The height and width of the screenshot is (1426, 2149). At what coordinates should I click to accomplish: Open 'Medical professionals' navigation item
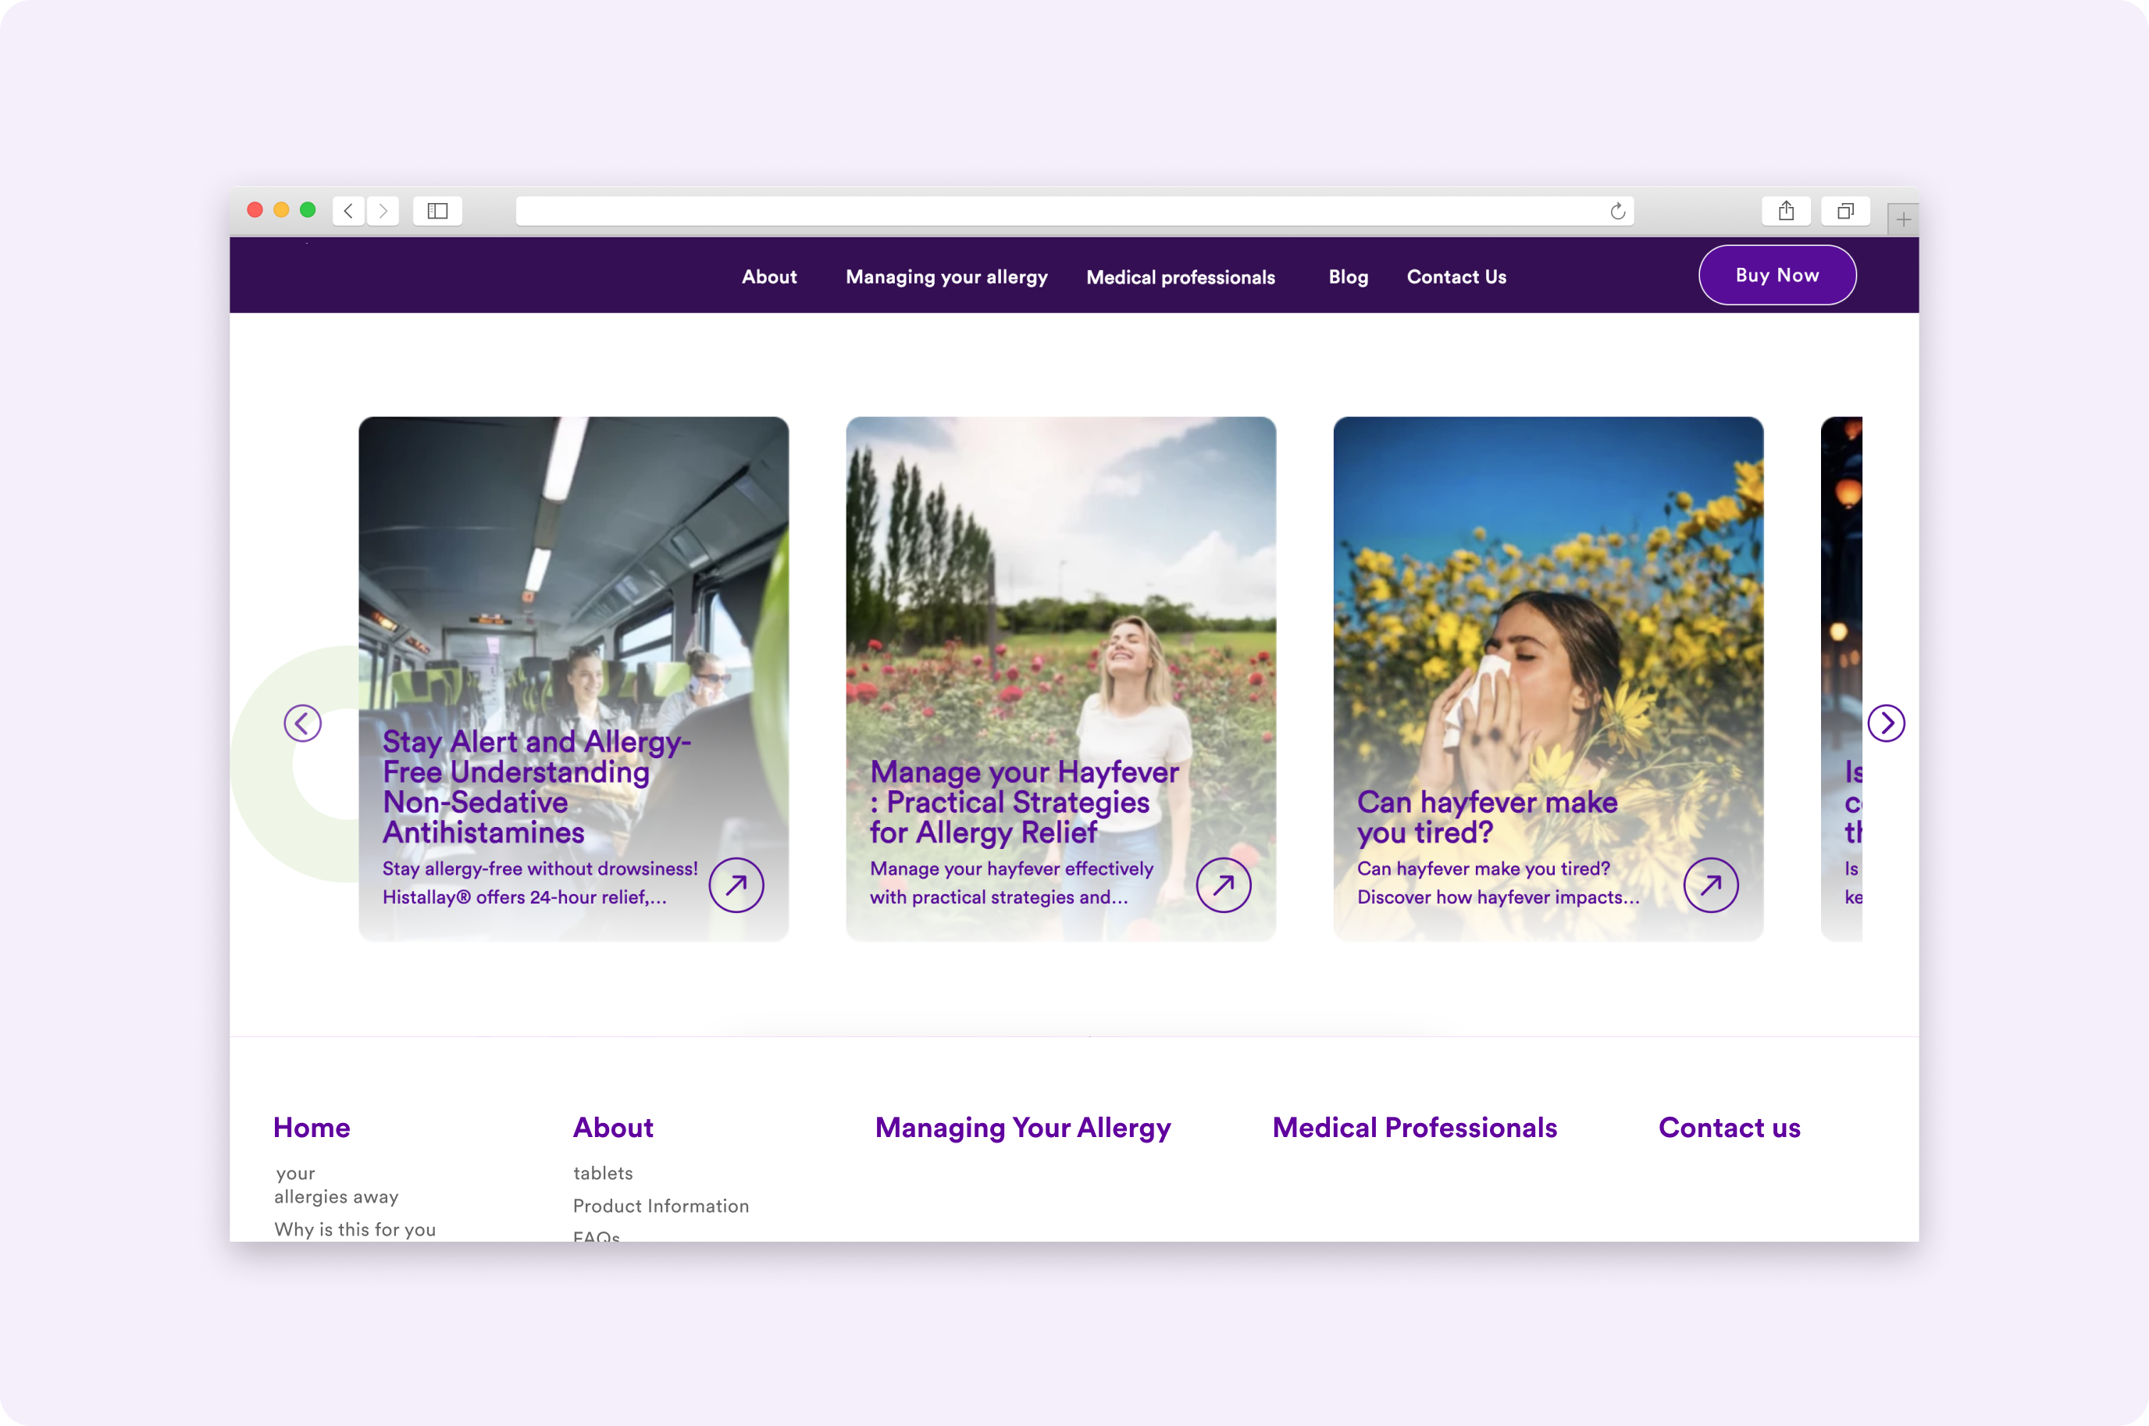pos(1181,277)
